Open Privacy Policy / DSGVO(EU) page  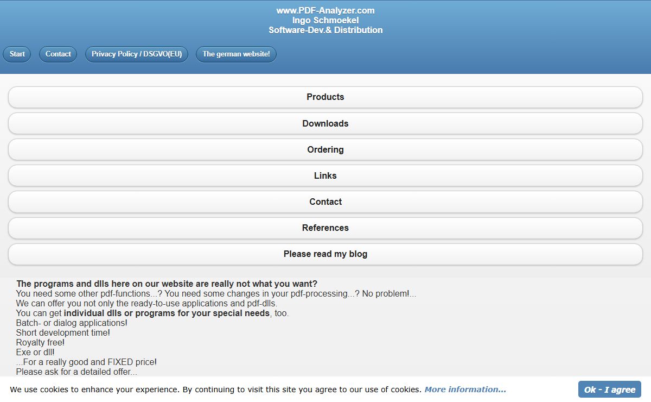point(137,54)
